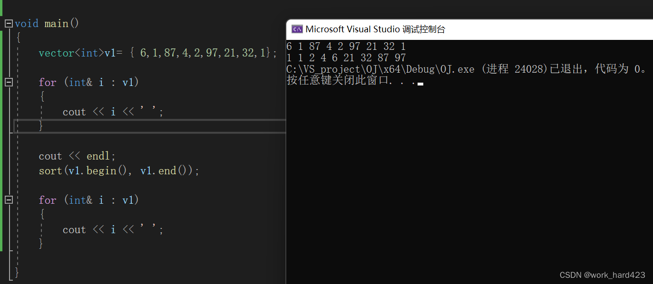Place cursor on the sort(v1.begin(), v1.end()) line
This screenshot has width=653, height=284.
pos(119,170)
